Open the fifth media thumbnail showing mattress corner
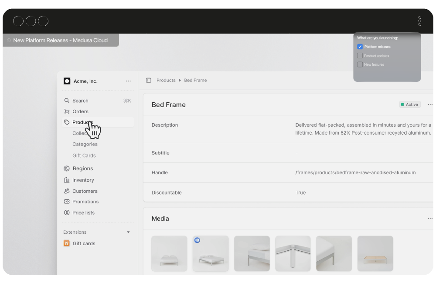436x283 pixels. tap(334, 253)
